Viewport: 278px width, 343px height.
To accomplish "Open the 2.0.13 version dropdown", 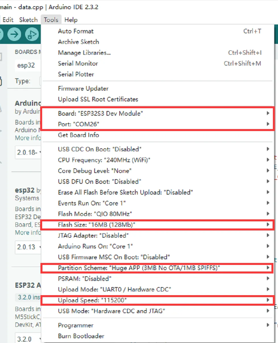I will tap(28, 247).
